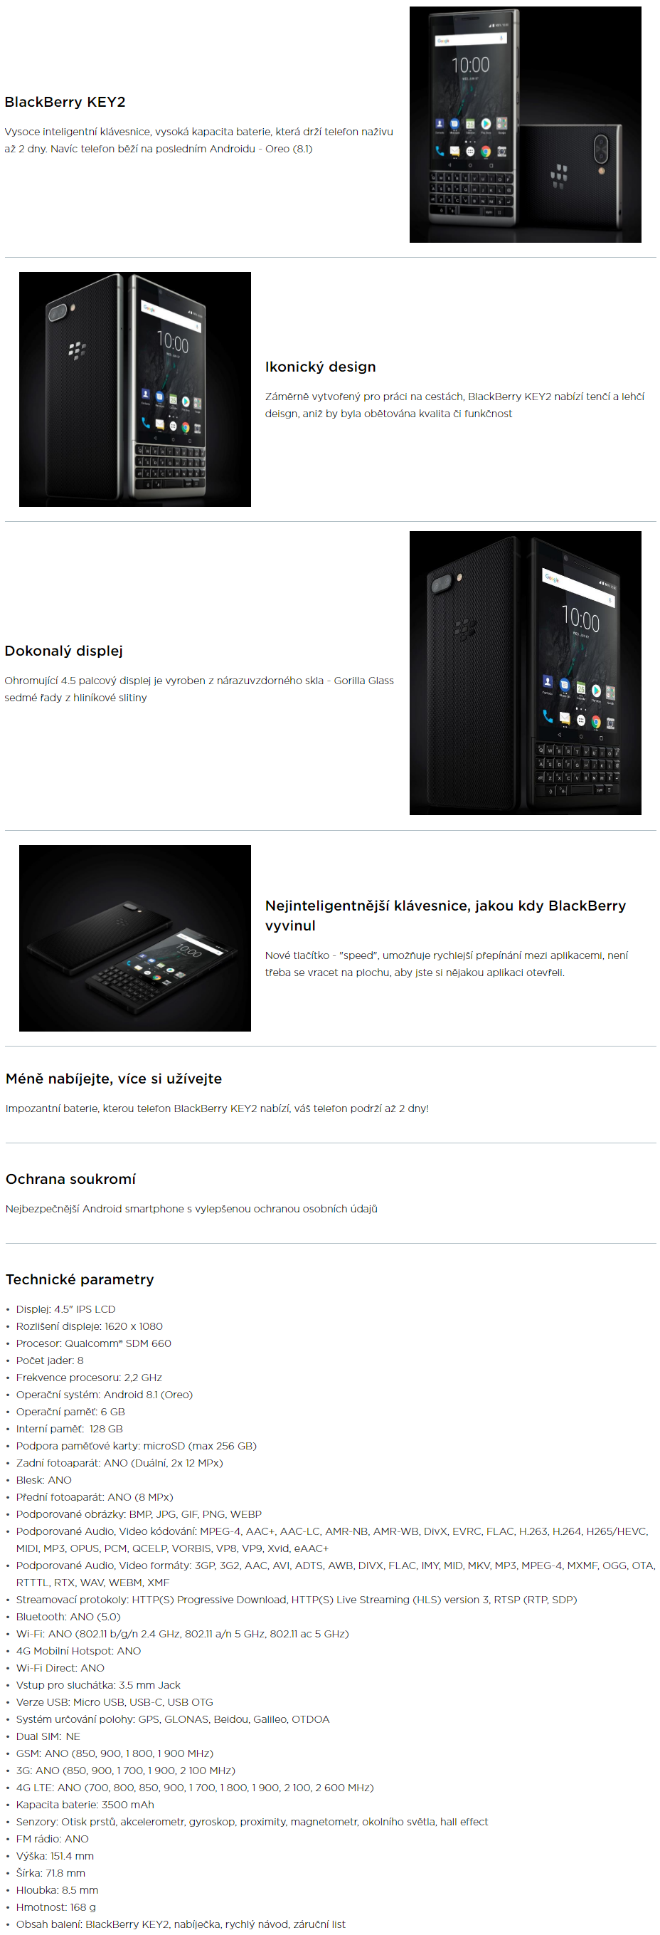The height and width of the screenshot is (1935, 660).
Task: Click the Procesor: Qualcomm SDM 660 line
Action: pyautogui.click(x=94, y=1343)
